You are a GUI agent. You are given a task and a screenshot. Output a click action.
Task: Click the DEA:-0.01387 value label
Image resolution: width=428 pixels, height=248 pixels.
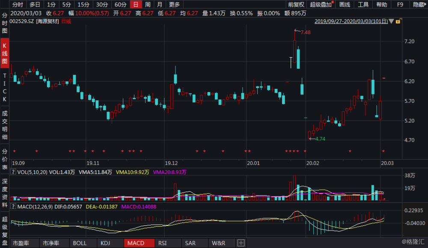click(x=101, y=207)
